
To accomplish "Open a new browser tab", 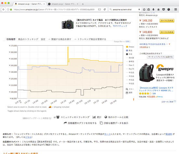I will tap(83, 4).
